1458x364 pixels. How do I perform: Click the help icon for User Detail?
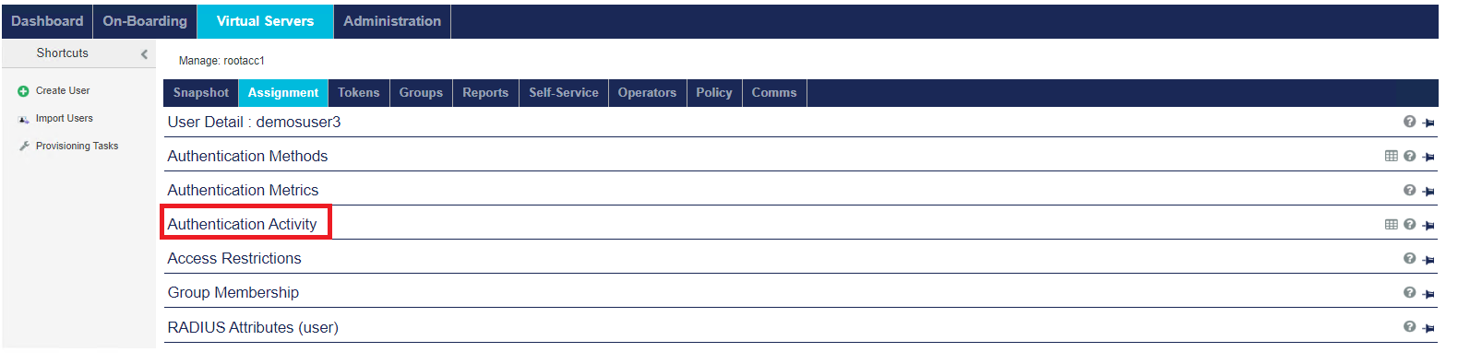pyautogui.click(x=1409, y=122)
